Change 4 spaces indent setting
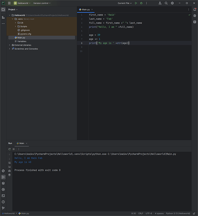Image resolution: width=198 pixels, height=216 pixels. coord(159,213)
